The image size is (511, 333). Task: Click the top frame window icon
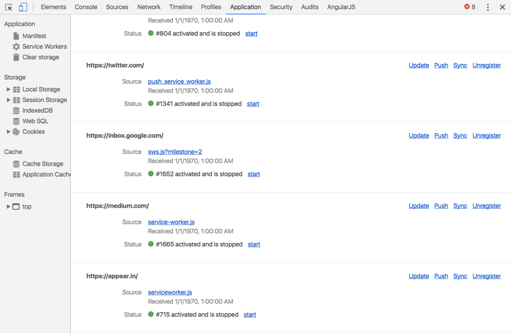tap(16, 207)
